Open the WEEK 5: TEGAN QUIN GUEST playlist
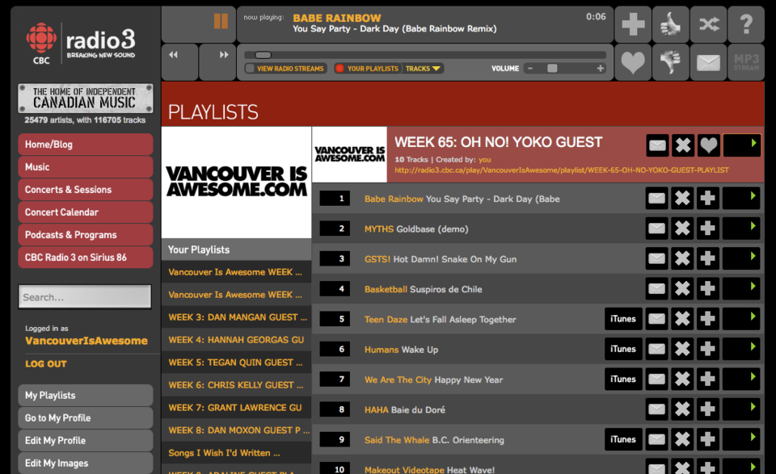The width and height of the screenshot is (776, 474). pyautogui.click(x=237, y=363)
